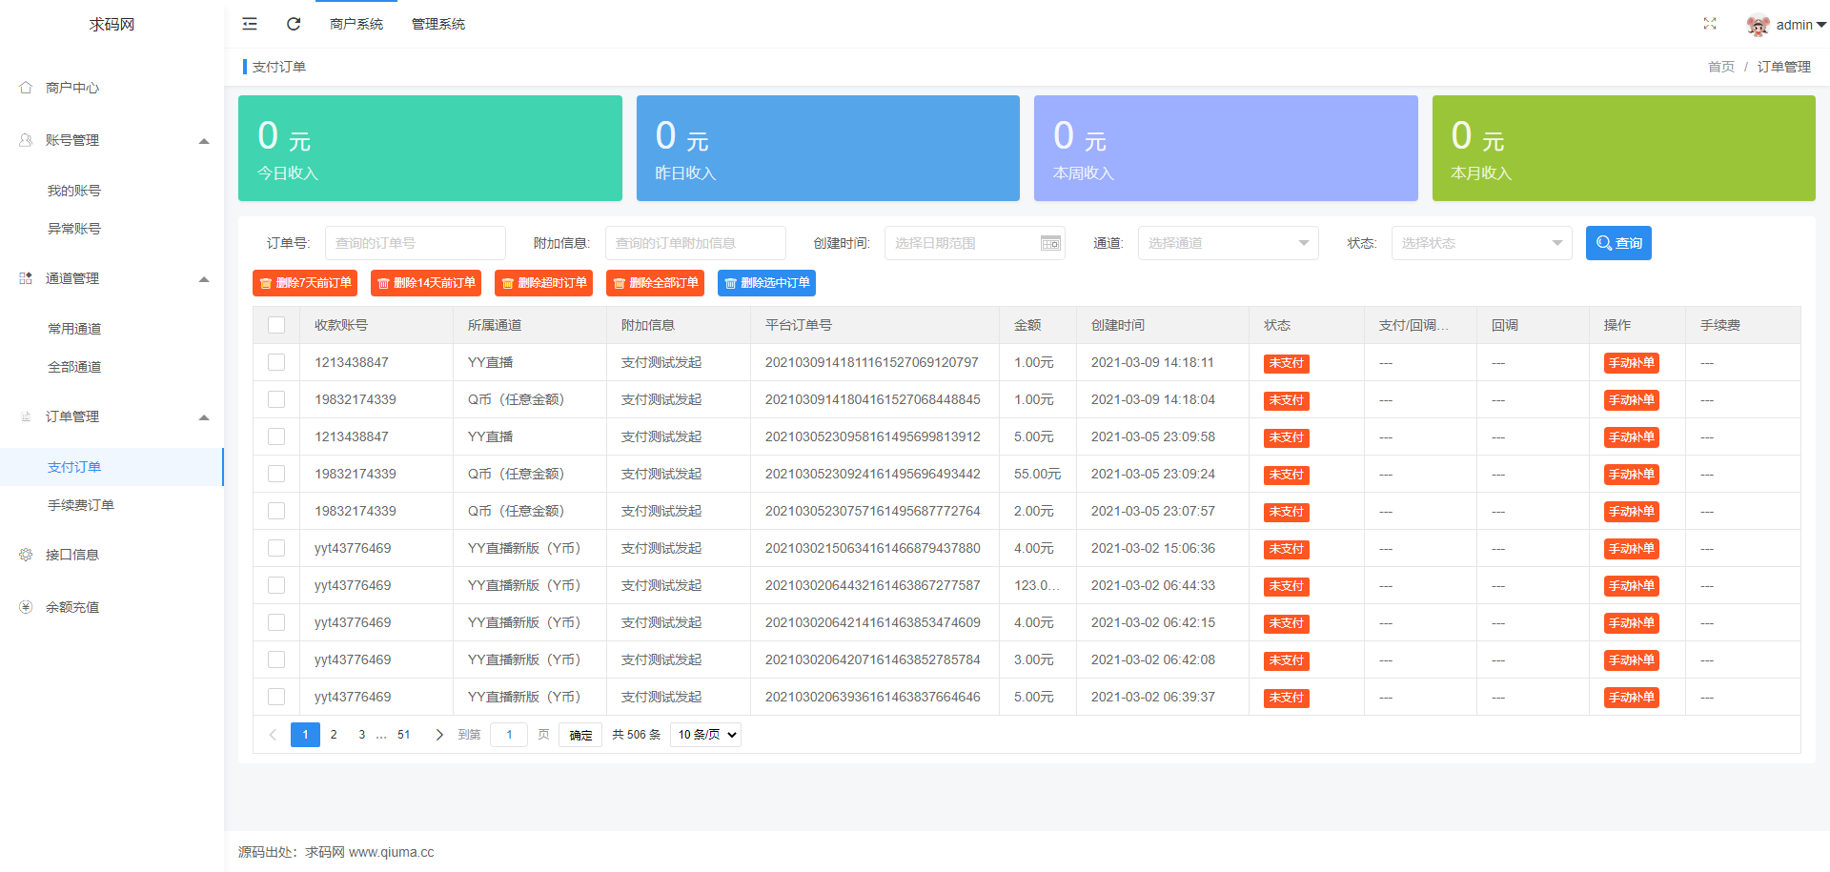Screen dimensions: 1830x872
Task: Focus the 订单号 search input field
Action: click(416, 243)
